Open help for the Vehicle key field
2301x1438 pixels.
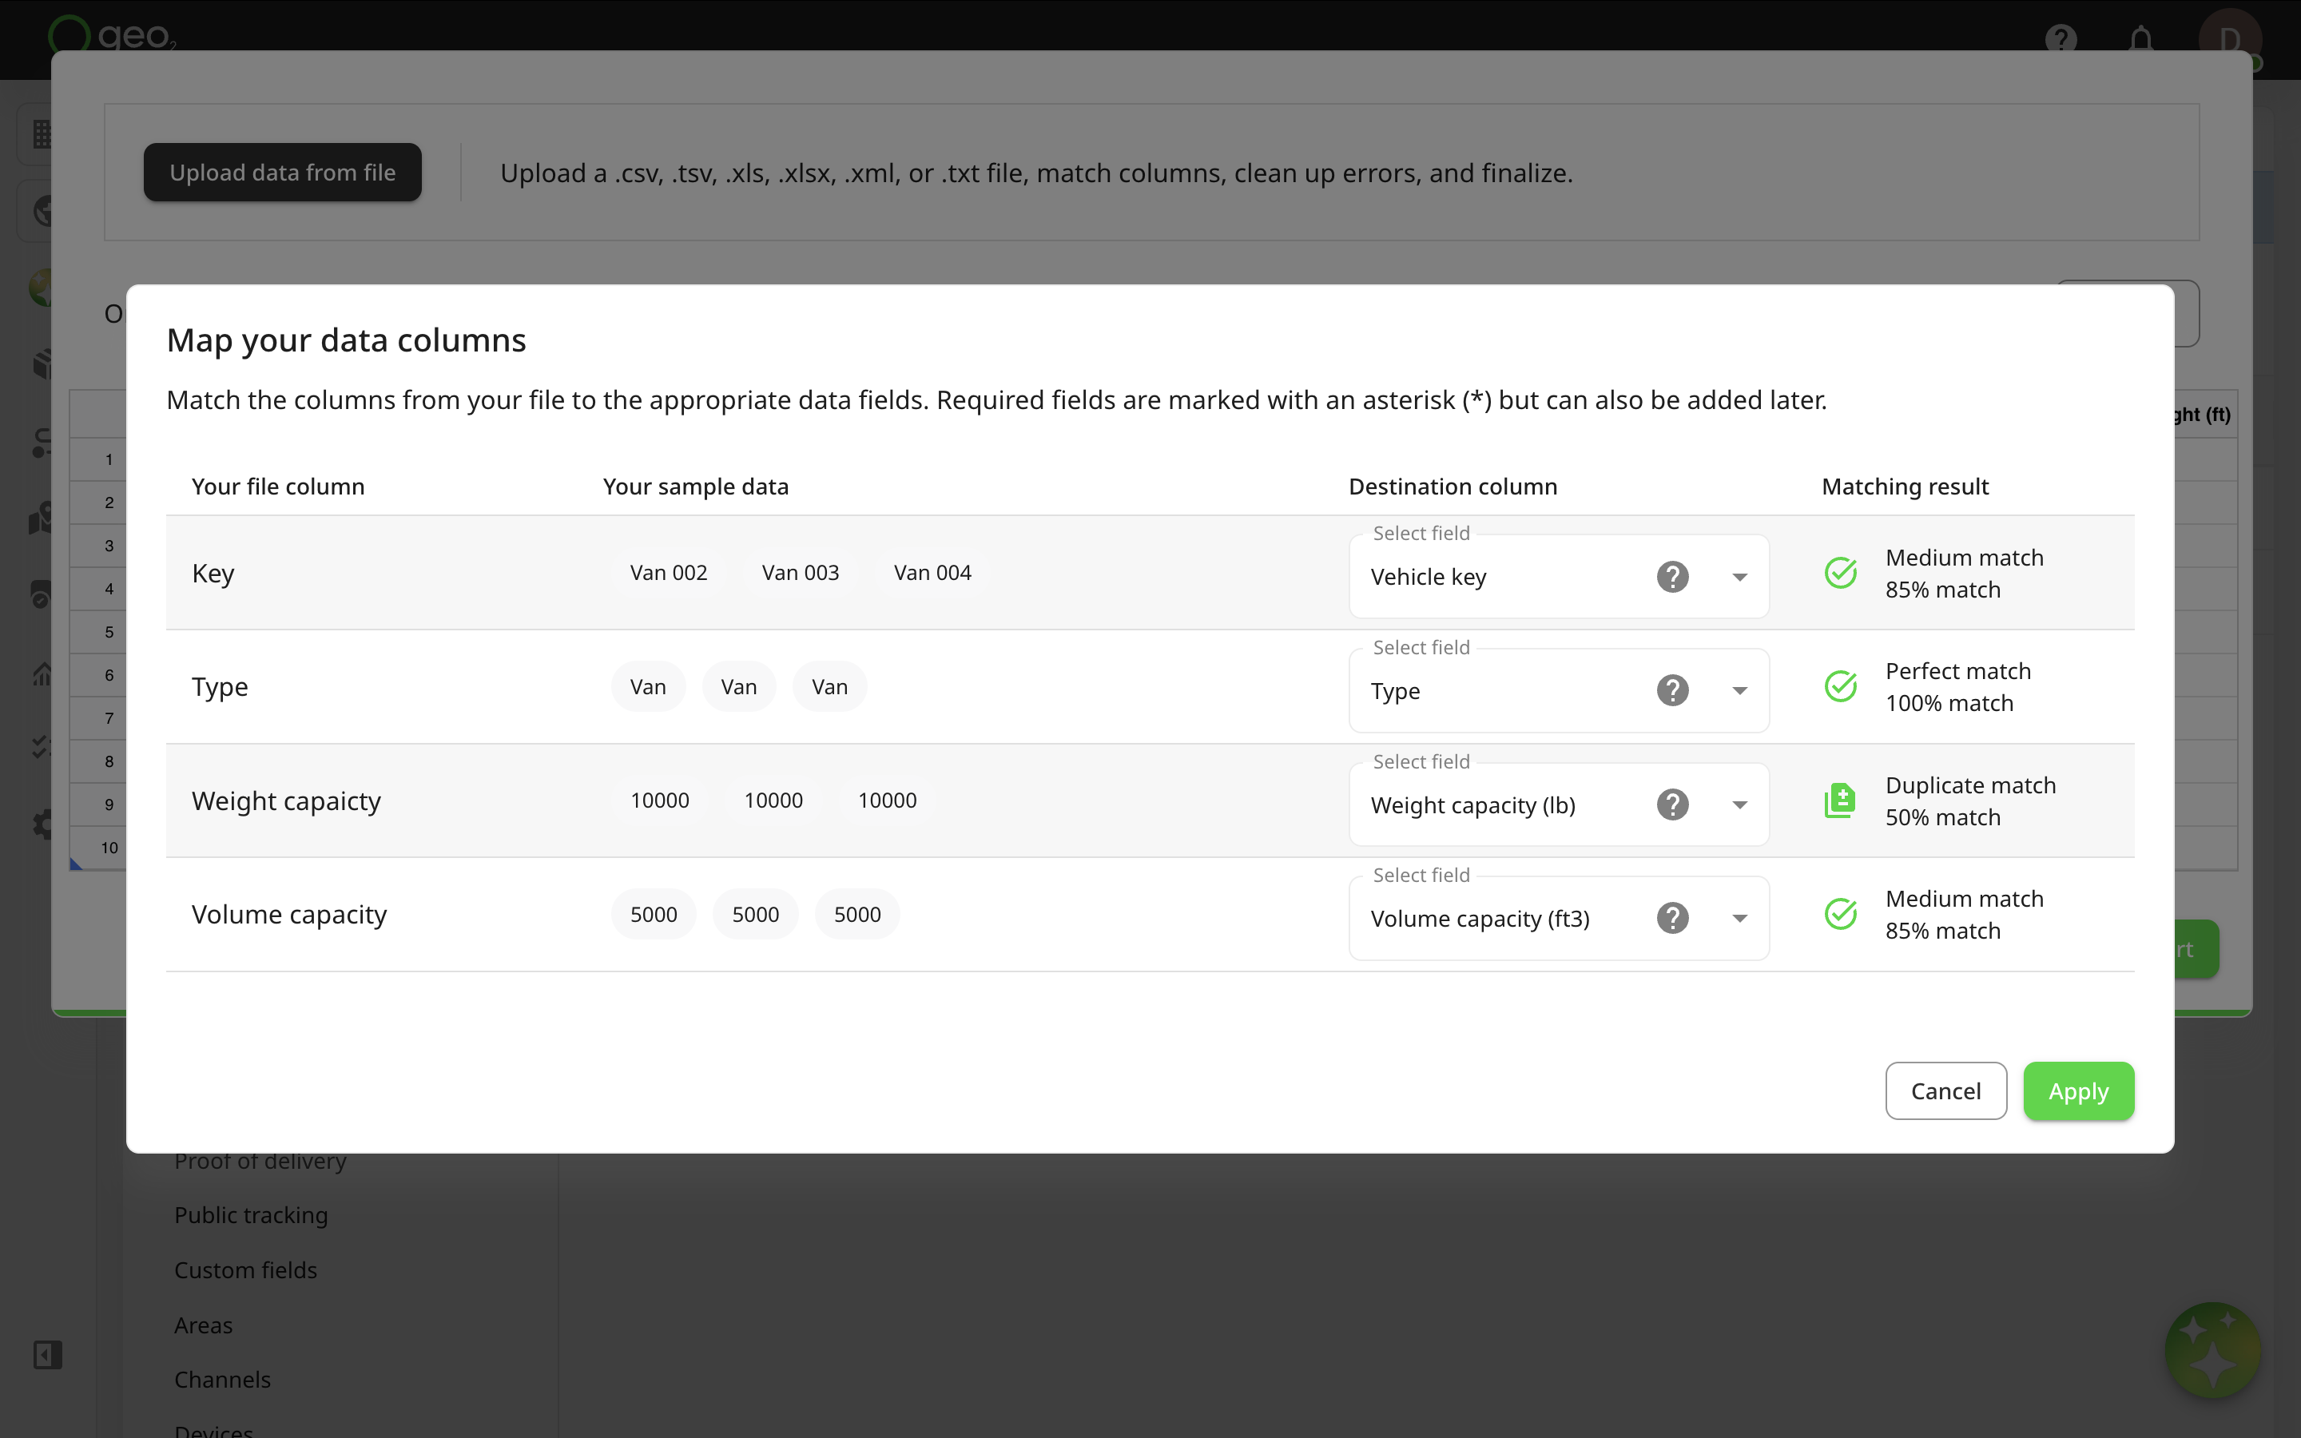(1672, 576)
